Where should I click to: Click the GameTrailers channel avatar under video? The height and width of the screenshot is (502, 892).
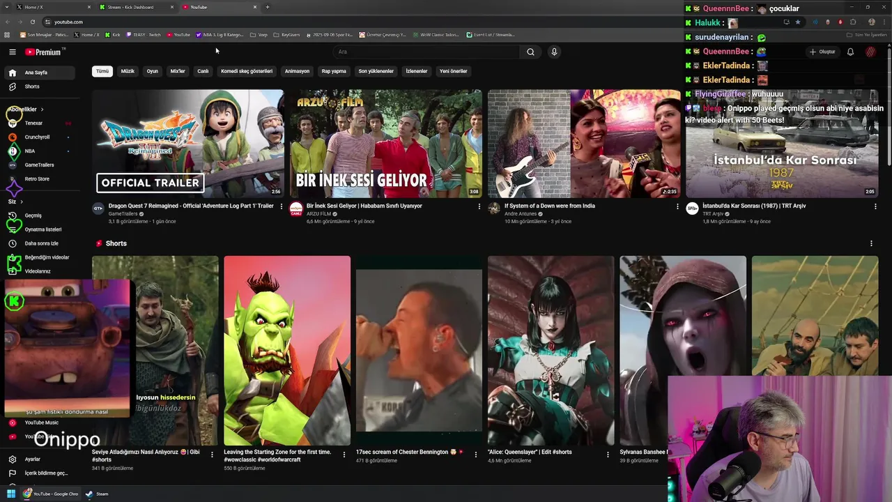[98, 208]
